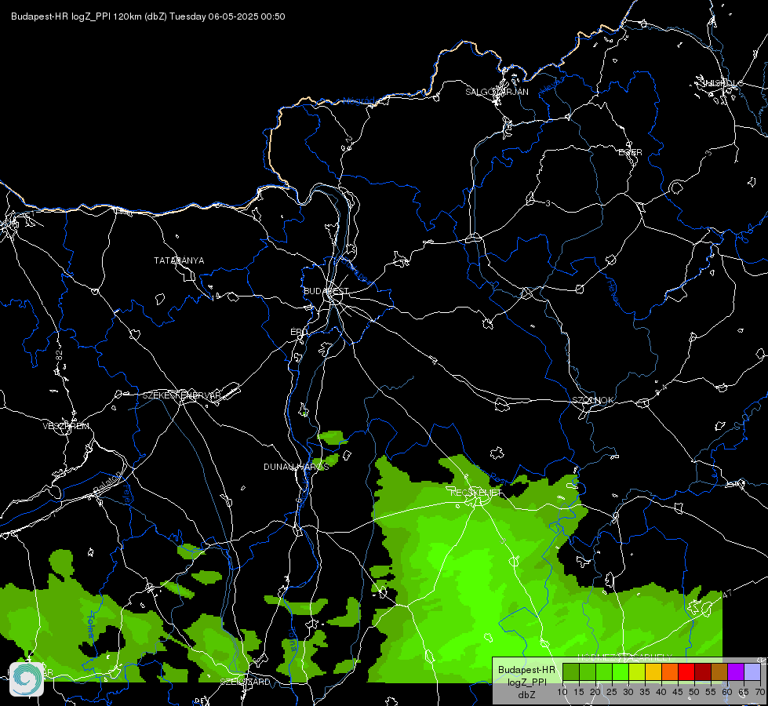Image resolution: width=768 pixels, height=706 pixels.
Task: Click the SZEKESFEHERVAR city label
Action: point(181,395)
